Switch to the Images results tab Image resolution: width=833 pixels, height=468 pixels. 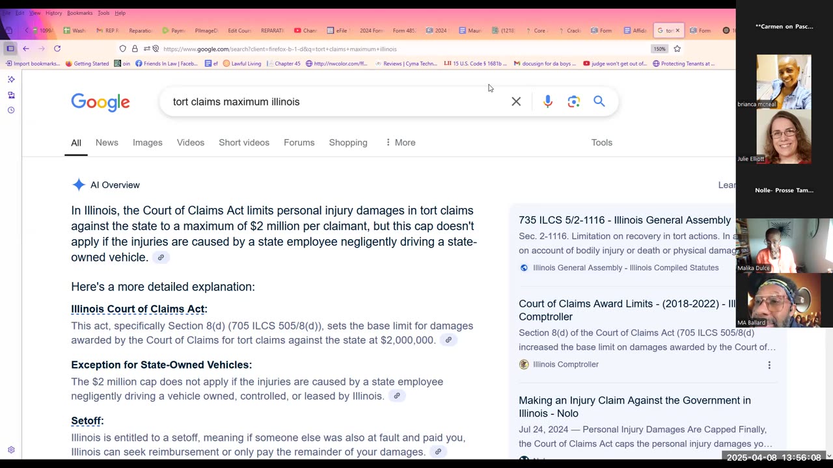pyautogui.click(x=148, y=142)
